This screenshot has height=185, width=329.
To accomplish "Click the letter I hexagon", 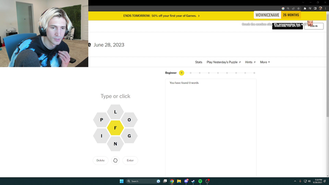I will tap(102, 136).
